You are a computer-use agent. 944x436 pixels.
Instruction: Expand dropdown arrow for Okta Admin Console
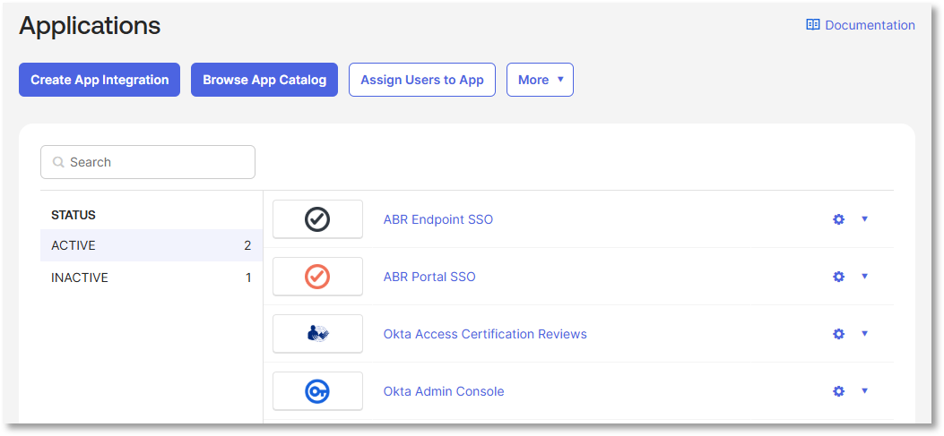(864, 391)
